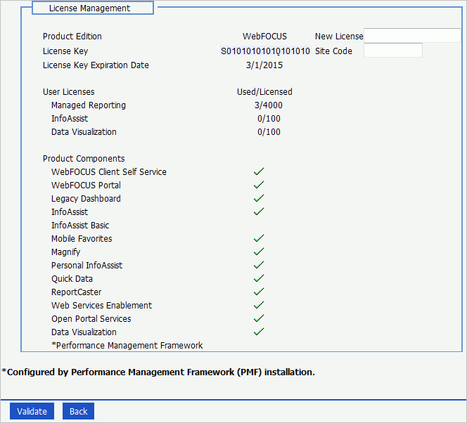Click the Data Visualization 0/100 usage value
This screenshot has height=423, width=467.
[x=269, y=132]
